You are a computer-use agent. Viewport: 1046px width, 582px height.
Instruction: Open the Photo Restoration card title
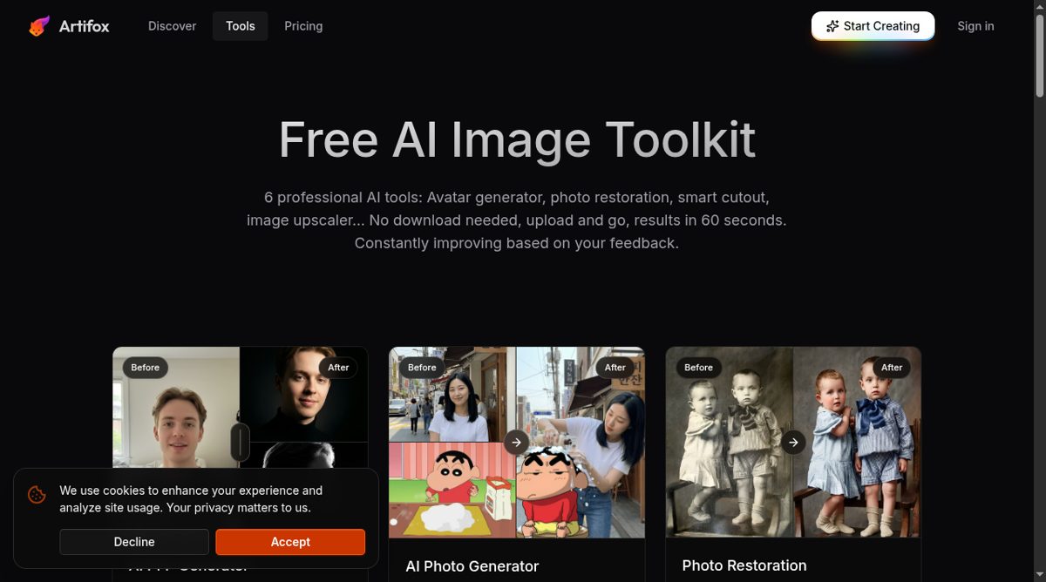(x=744, y=565)
